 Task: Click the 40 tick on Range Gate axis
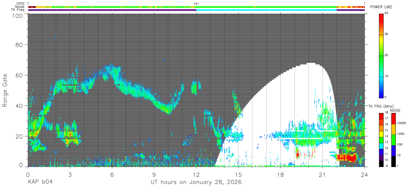(19, 106)
